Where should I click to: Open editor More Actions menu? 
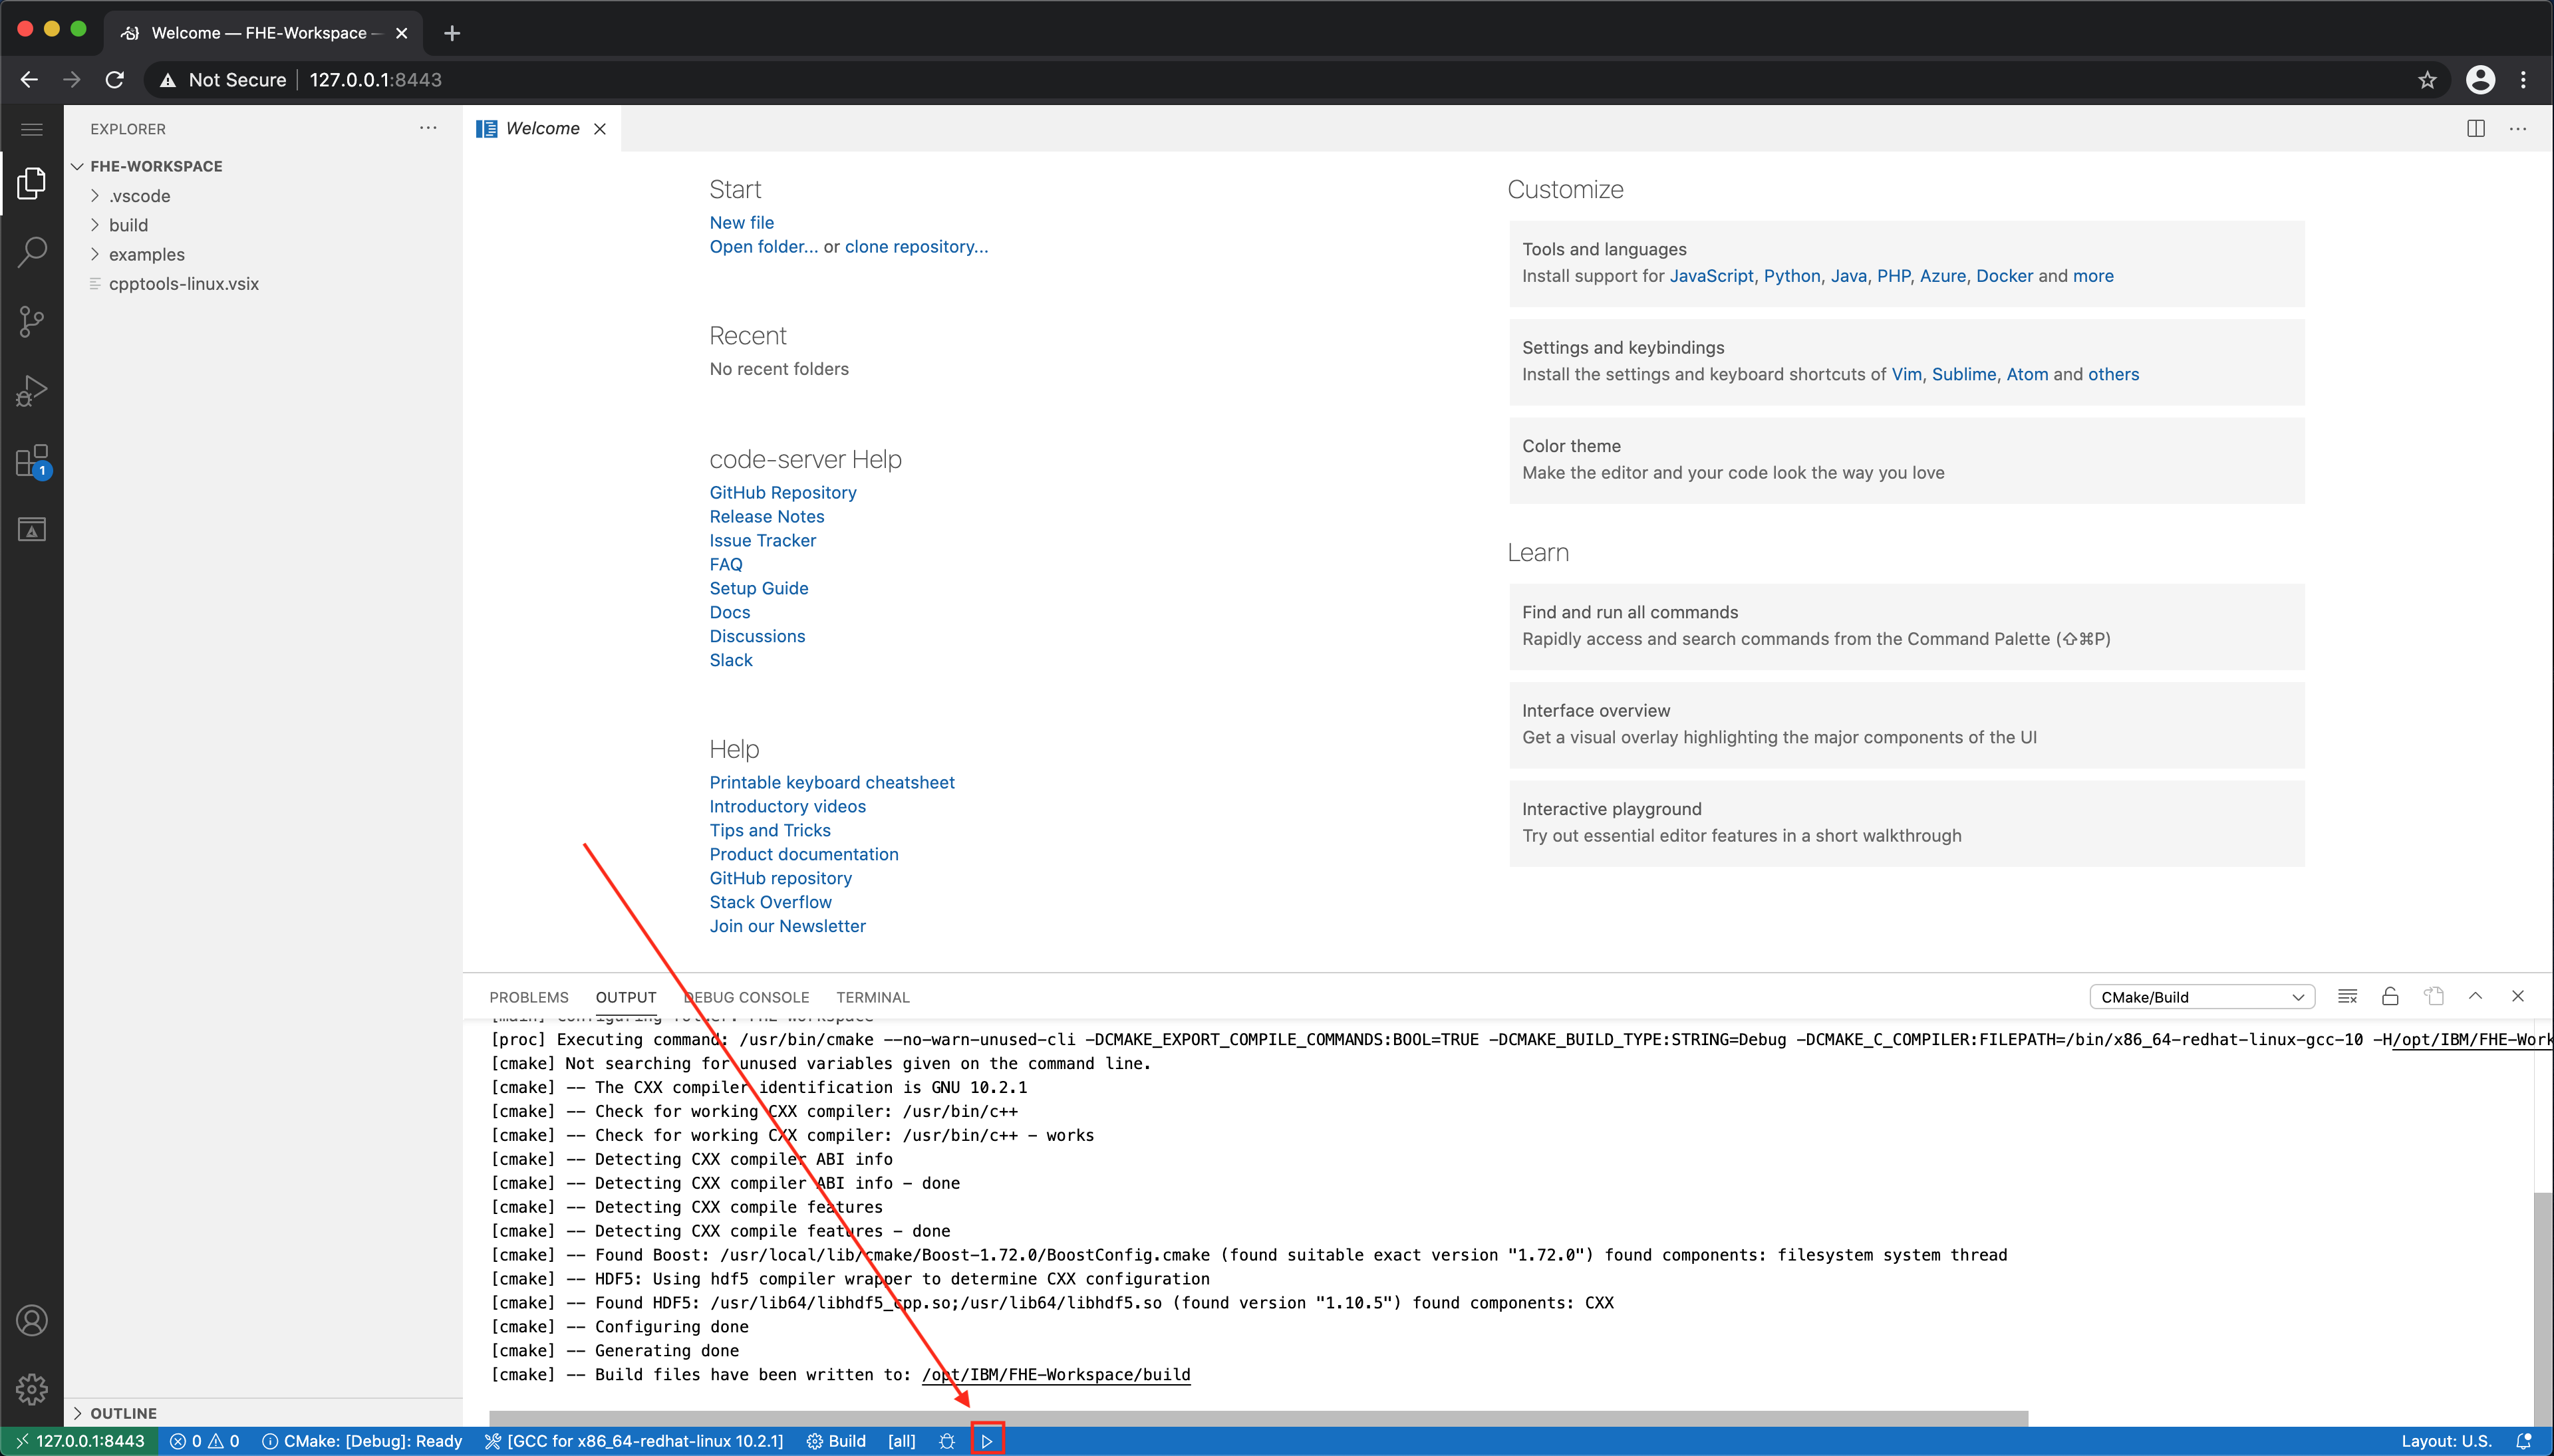(2518, 129)
